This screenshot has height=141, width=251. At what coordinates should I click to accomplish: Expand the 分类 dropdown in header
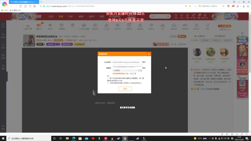pyautogui.click(x=71, y=17)
